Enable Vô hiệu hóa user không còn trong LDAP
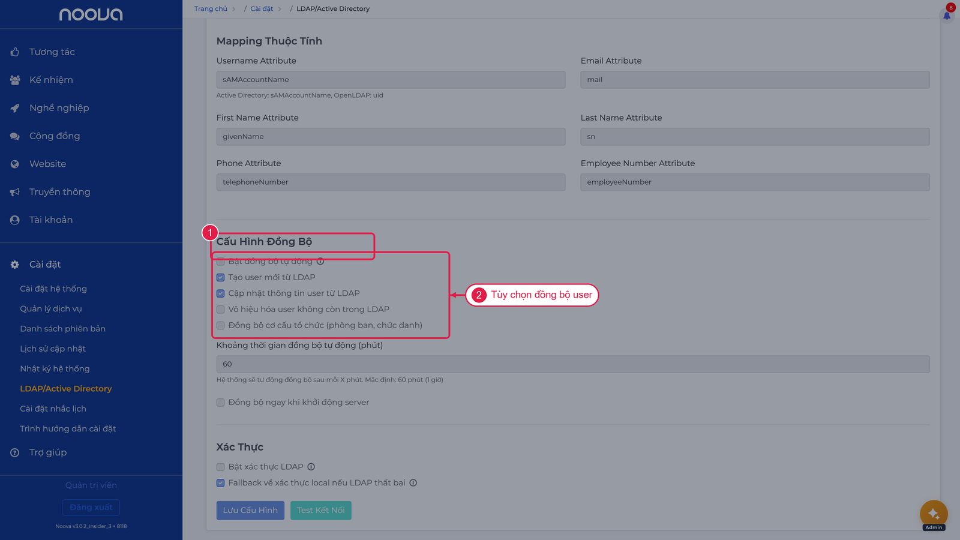Screen dimensions: 960x540 [x=220, y=310]
